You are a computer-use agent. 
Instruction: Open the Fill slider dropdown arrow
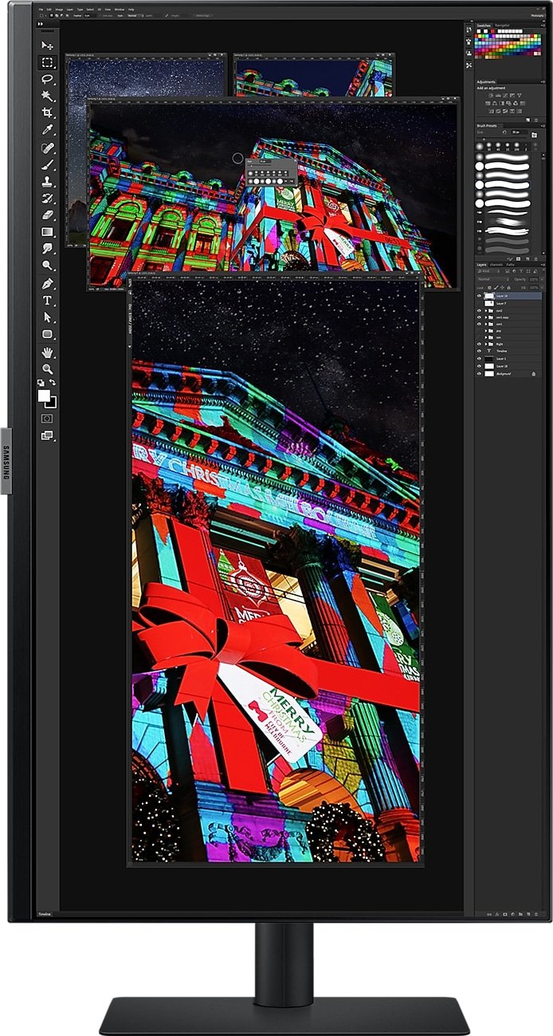542,288
